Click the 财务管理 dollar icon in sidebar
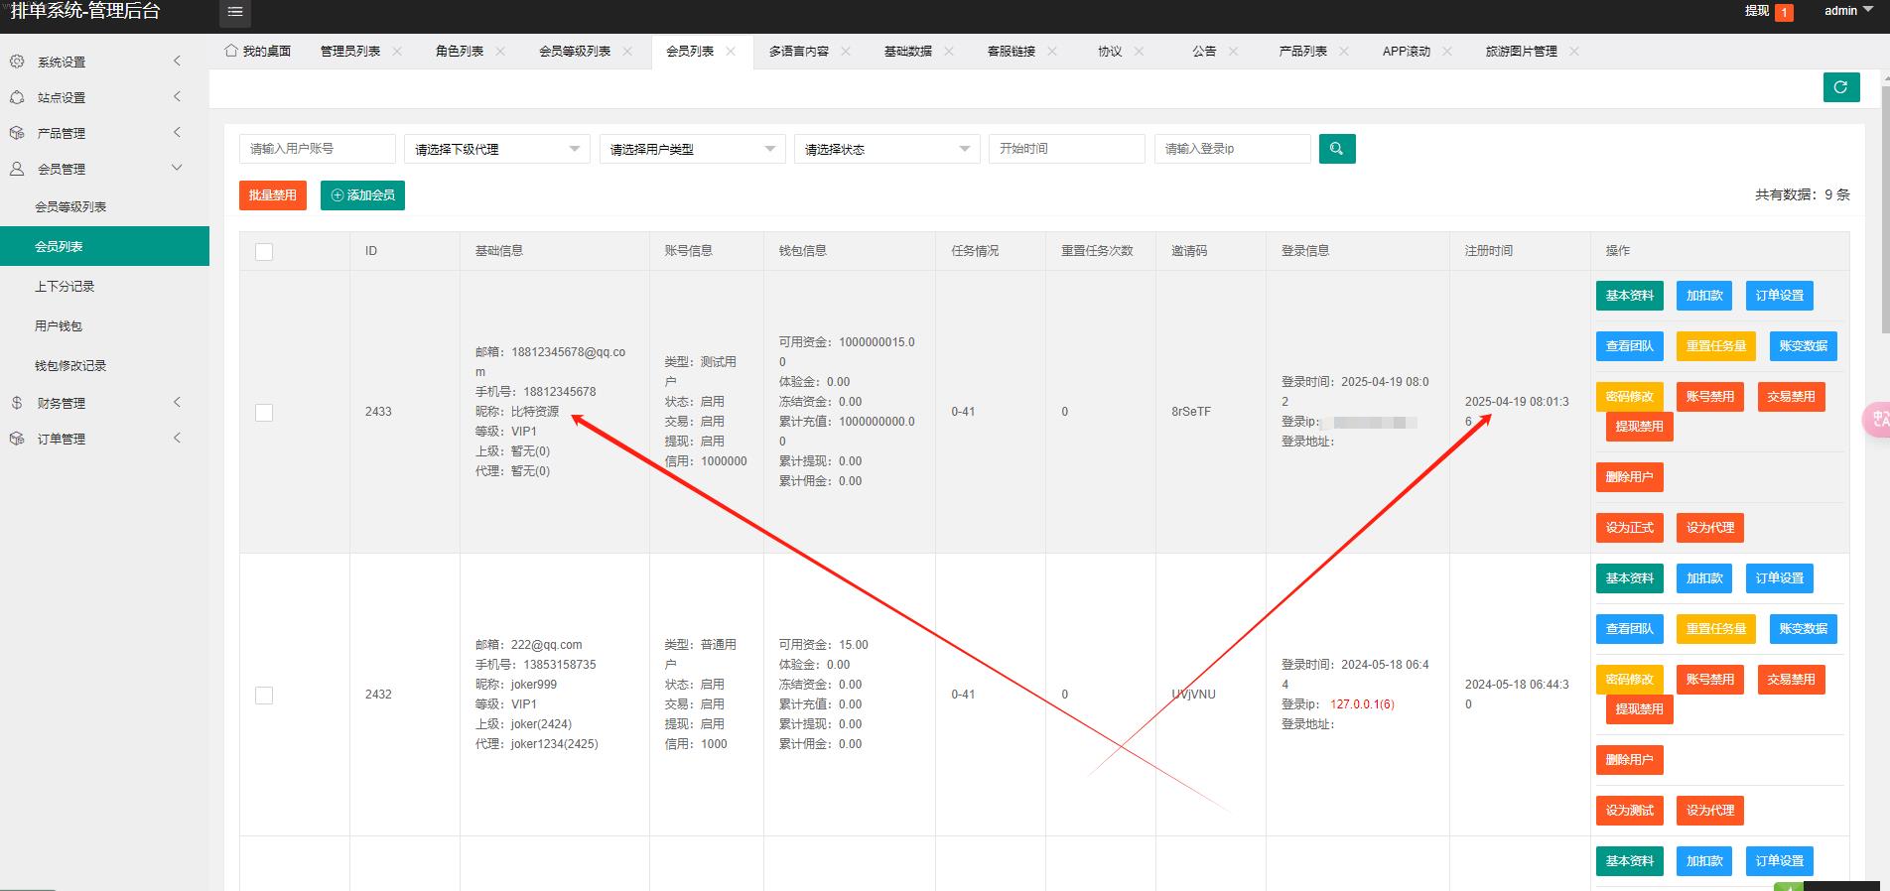The height and width of the screenshot is (891, 1890). [17, 403]
